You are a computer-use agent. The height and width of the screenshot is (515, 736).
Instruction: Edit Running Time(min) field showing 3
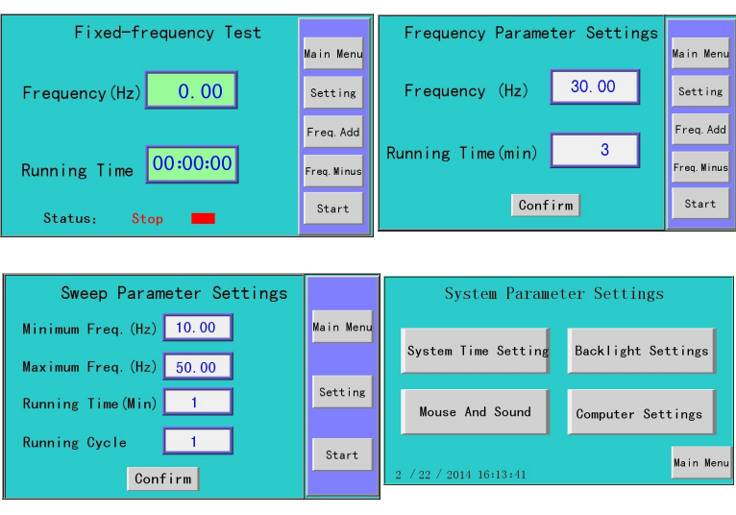[x=594, y=150]
